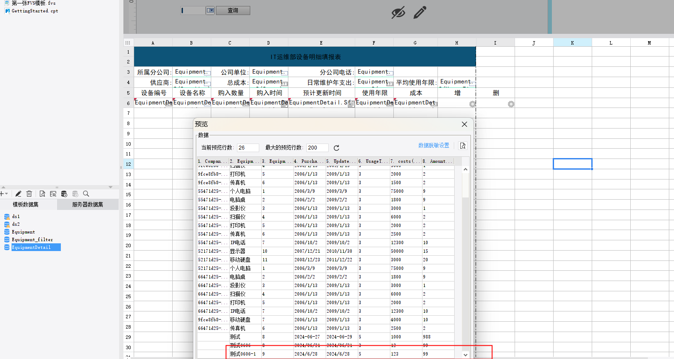The height and width of the screenshot is (359, 674).
Task: Click the database play icon in dataset toolbar
Action: (64, 194)
